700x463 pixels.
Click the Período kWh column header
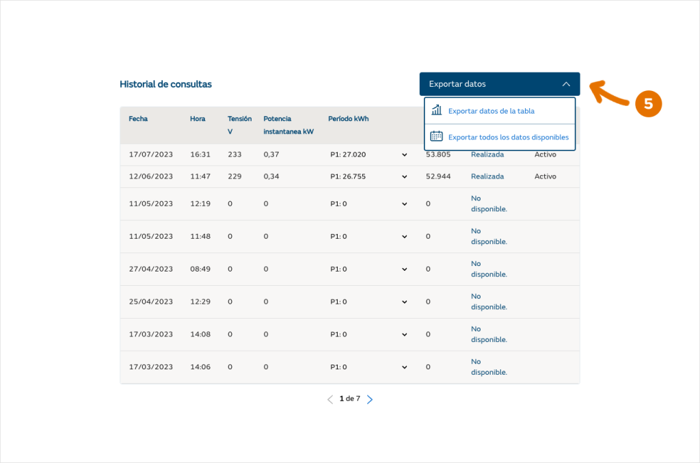(348, 119)
